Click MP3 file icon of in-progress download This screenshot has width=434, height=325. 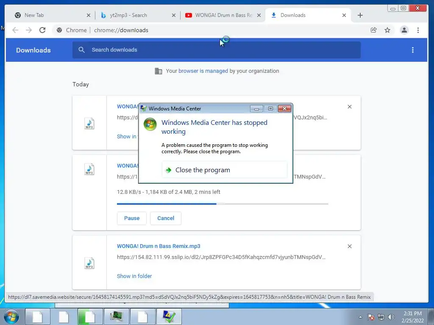[89, 169]
